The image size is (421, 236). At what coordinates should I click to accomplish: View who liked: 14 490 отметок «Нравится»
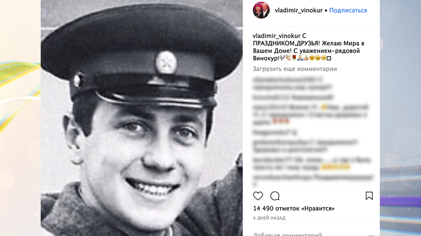point(294,208)
